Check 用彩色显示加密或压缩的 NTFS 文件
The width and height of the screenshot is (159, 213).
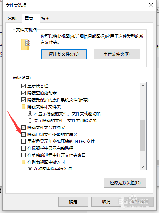[23, 142]
